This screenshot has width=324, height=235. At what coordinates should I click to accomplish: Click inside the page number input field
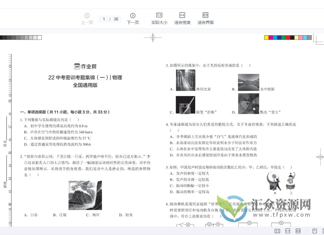tap(104, 19)
